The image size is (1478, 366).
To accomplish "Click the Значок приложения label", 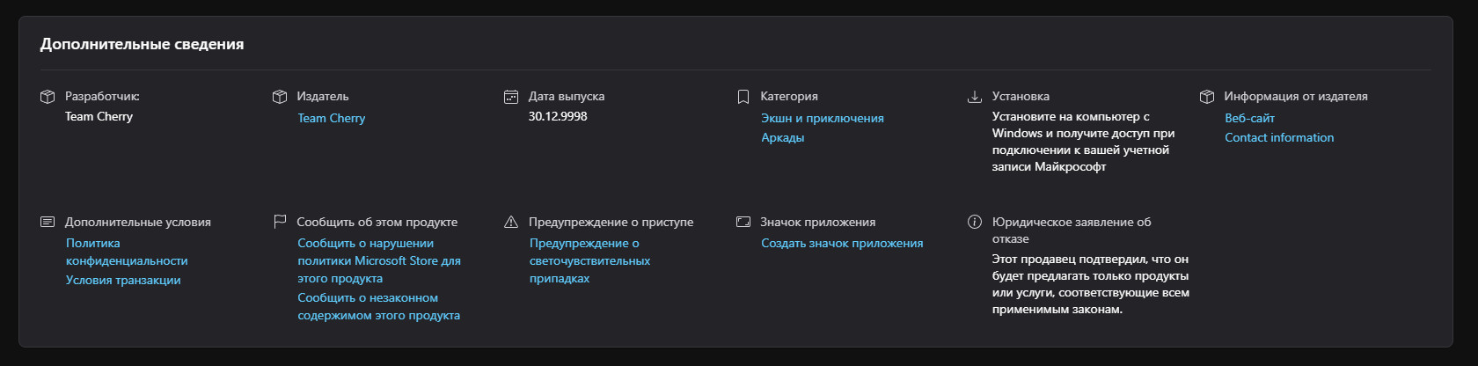I will [x=818, y=222].
